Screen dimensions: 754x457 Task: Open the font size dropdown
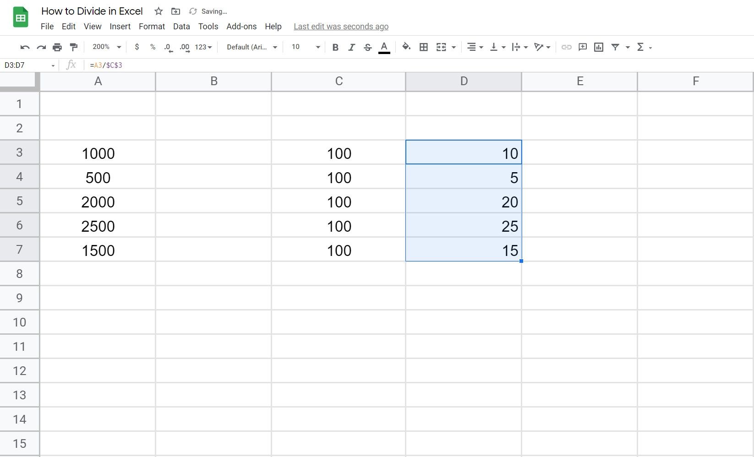tap(304, 47)
